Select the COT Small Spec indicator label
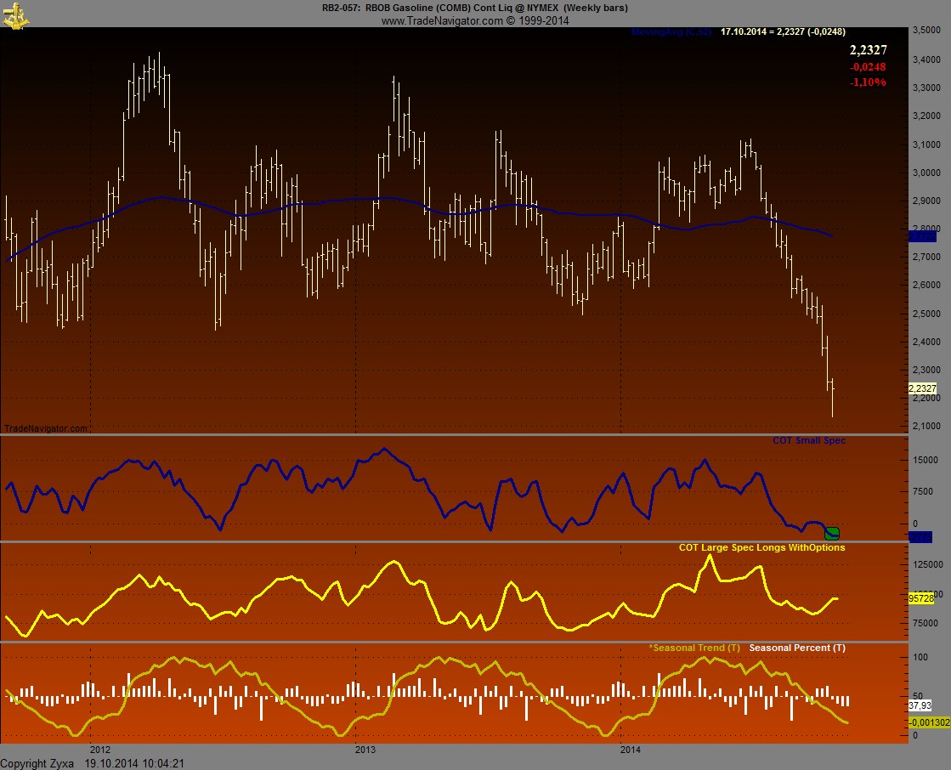This screenshot has width=951, height=770. click(808, 440)
